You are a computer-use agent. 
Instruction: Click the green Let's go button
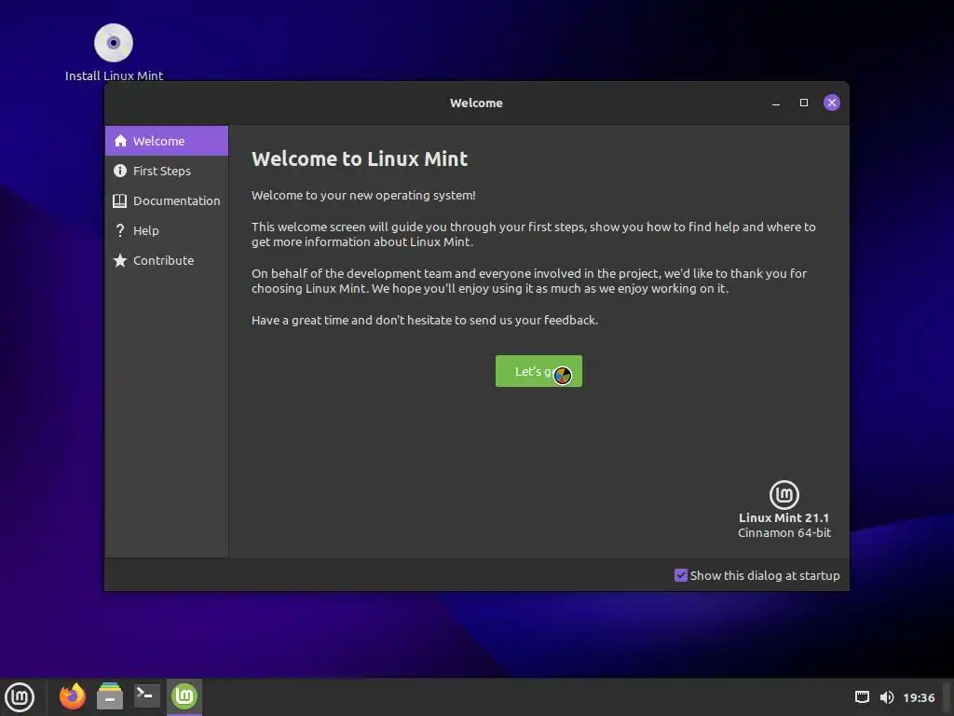coord(538,371)
